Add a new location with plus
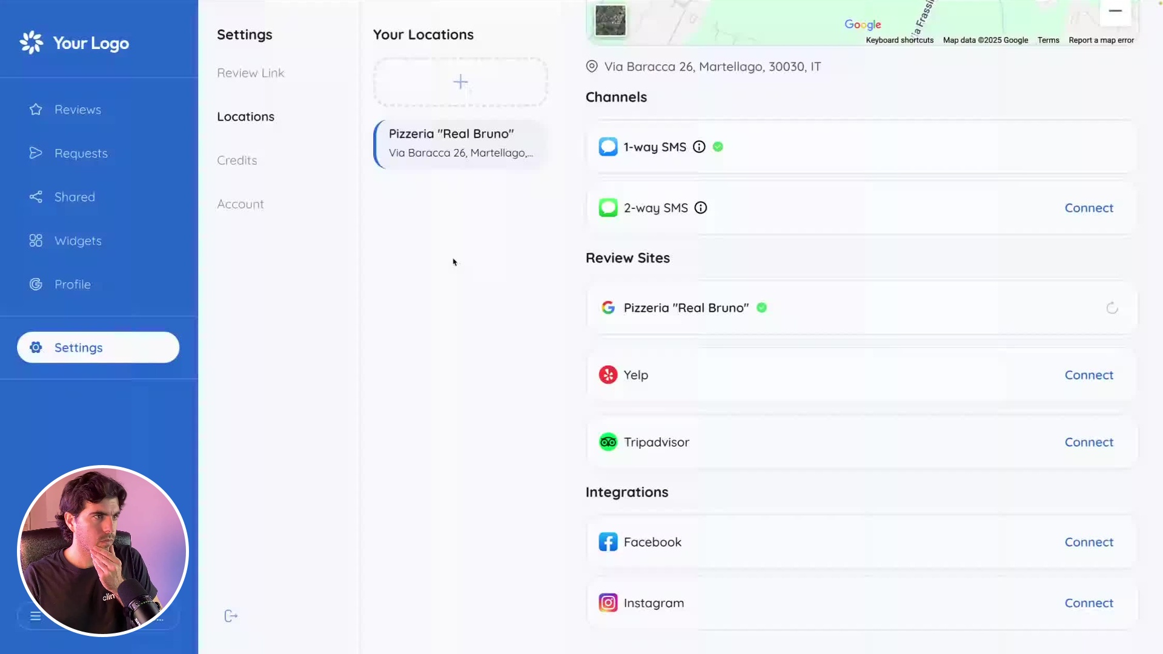1163x654 pixels. coord(460,82)
